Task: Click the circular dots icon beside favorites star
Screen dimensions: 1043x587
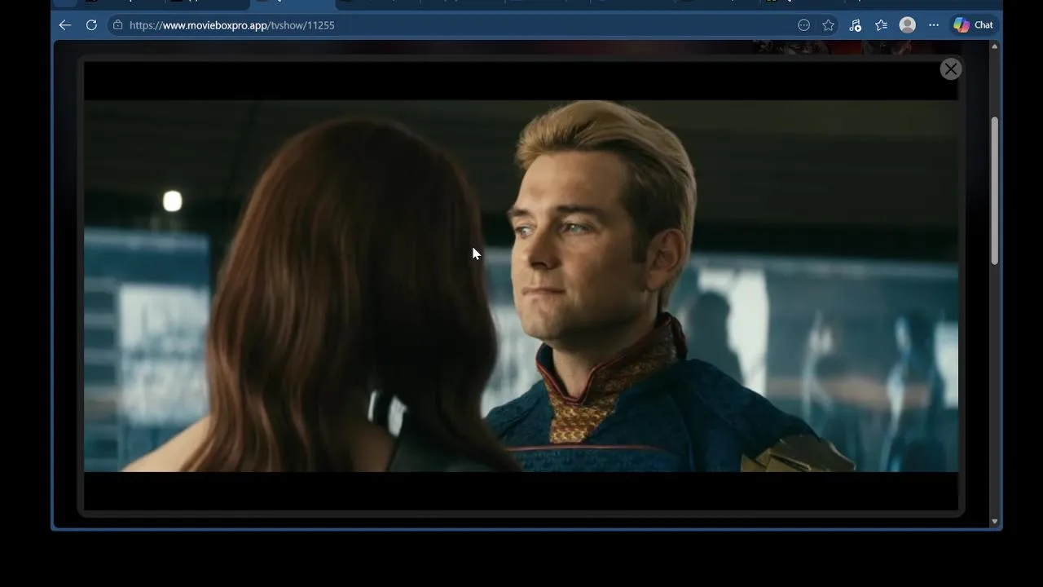Action: coord(803,25)
